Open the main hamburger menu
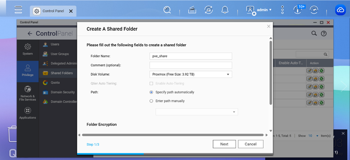The height and width of the screenshot is (160, 350). point(18,10)
